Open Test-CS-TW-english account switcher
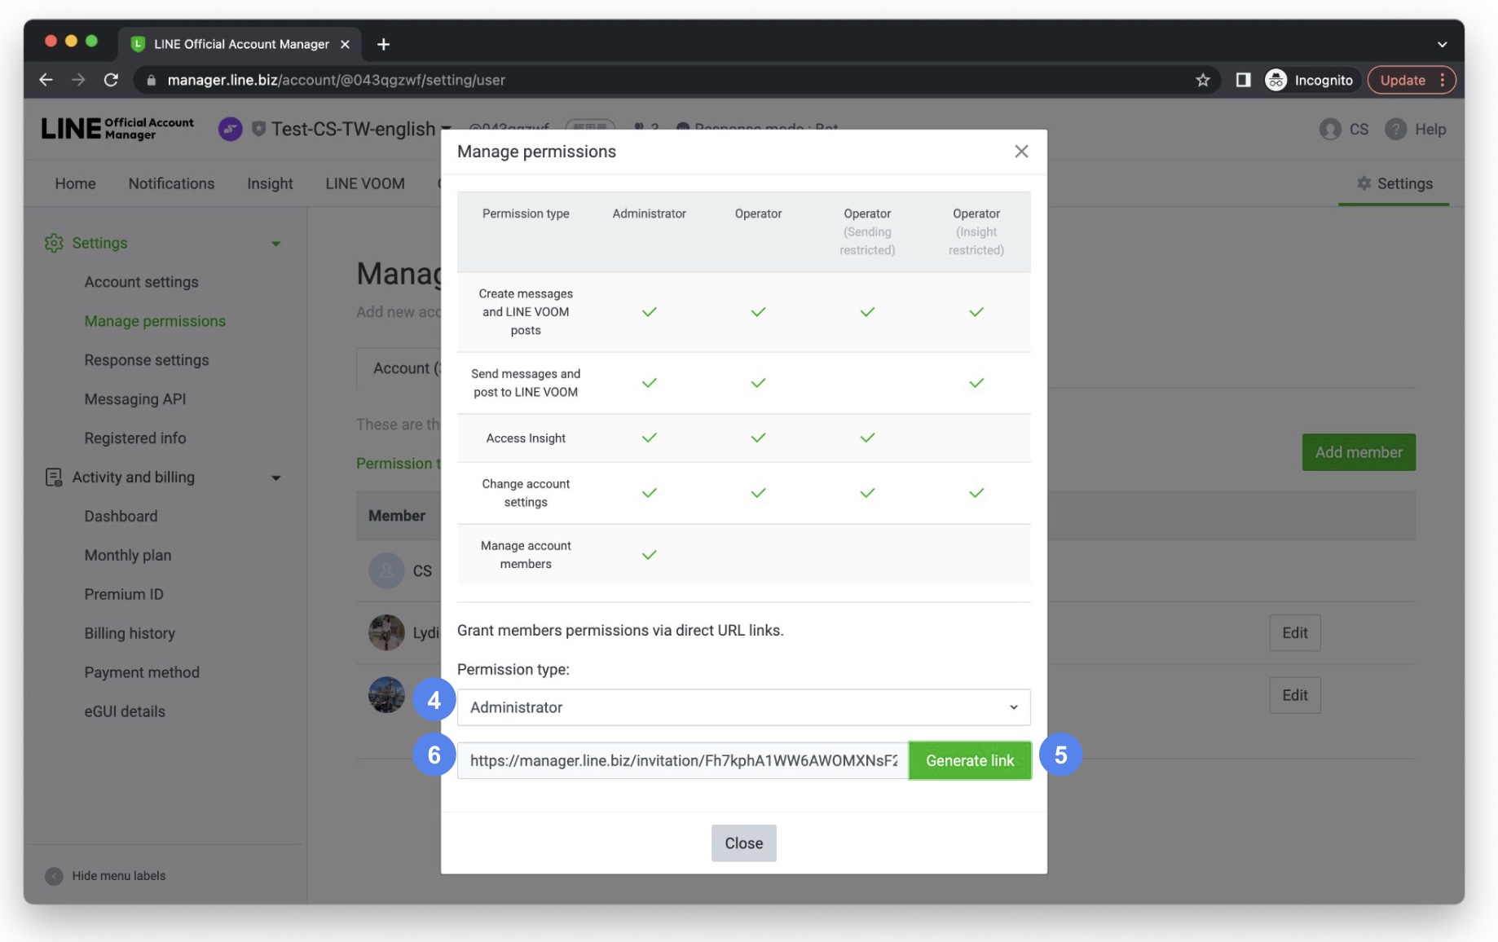Viewport: 1498px width, 942px height. [x=361, y=129]
